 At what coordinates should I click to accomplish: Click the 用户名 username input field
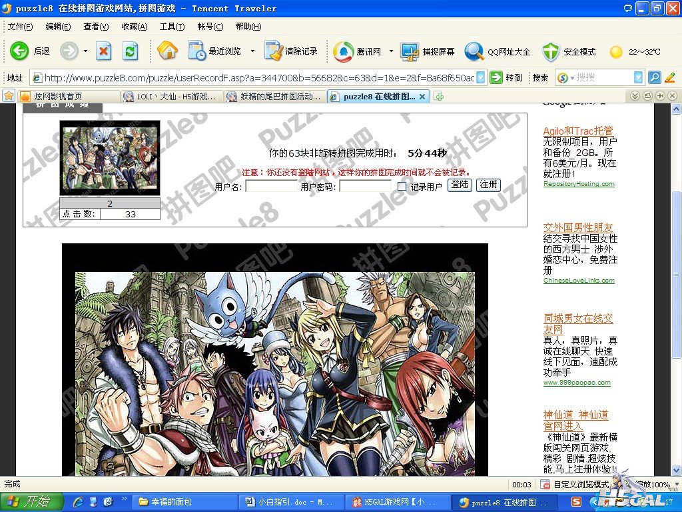271,187
